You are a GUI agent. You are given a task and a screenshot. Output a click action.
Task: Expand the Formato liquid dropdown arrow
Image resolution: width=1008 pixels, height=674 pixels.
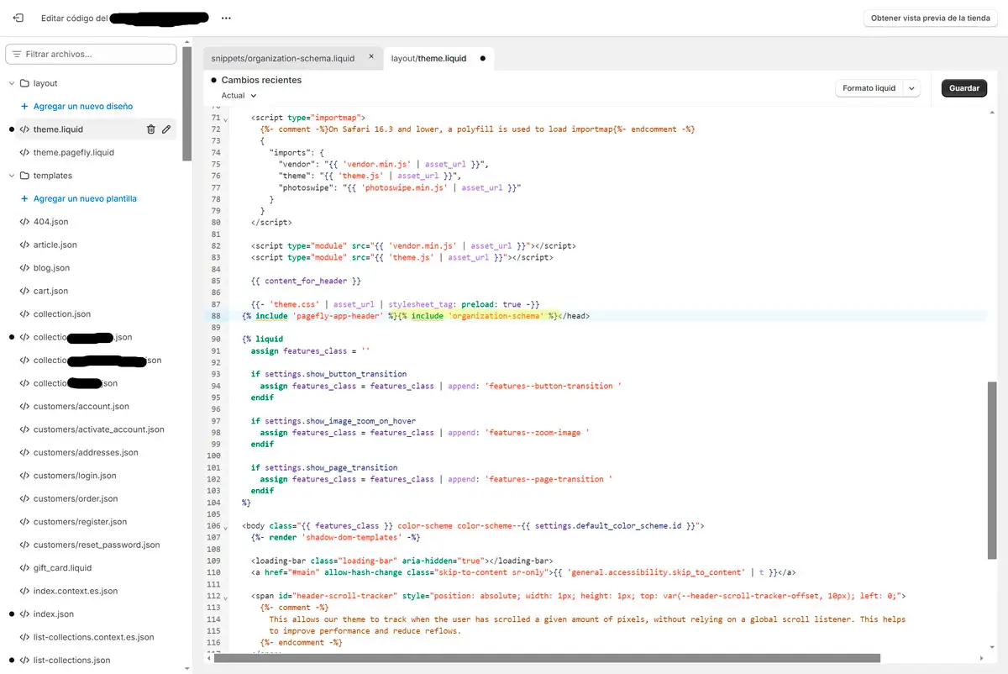[x=912, y=88]
